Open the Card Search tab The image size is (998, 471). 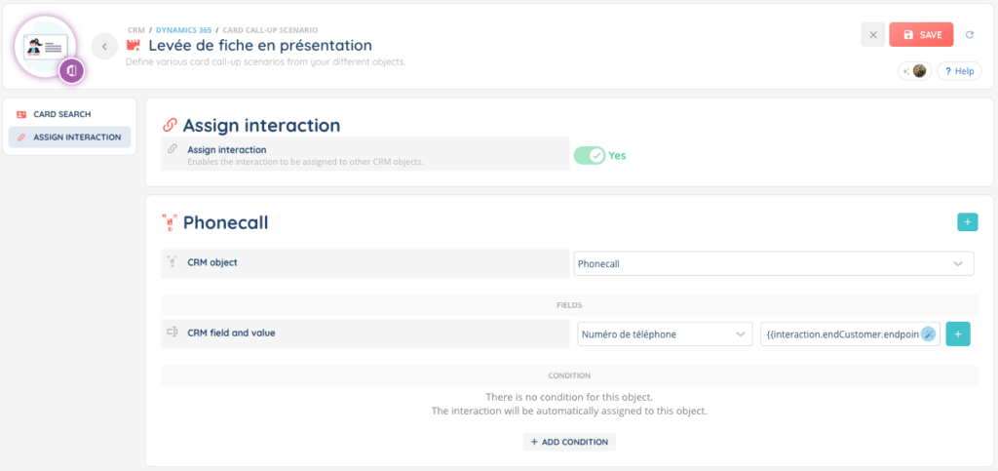[x=61, y=114]
